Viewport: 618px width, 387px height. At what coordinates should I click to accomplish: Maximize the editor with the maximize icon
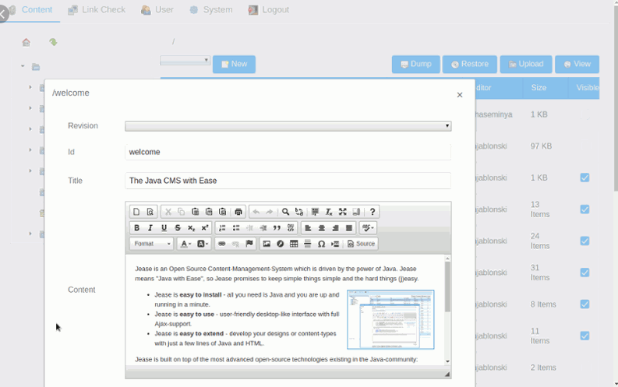[x=342, y=212]
